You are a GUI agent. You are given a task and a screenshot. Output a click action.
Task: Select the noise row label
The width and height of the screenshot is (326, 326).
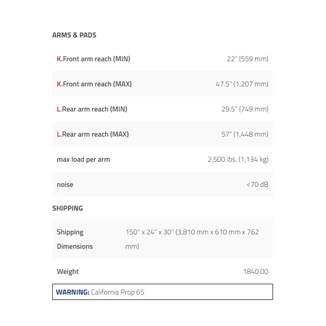pyautogui.click(x=65, y=185)
